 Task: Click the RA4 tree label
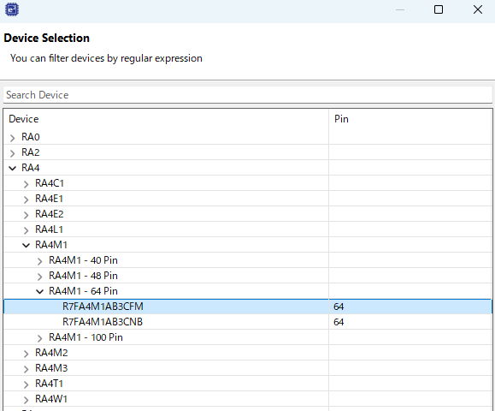tap(30, 168)
